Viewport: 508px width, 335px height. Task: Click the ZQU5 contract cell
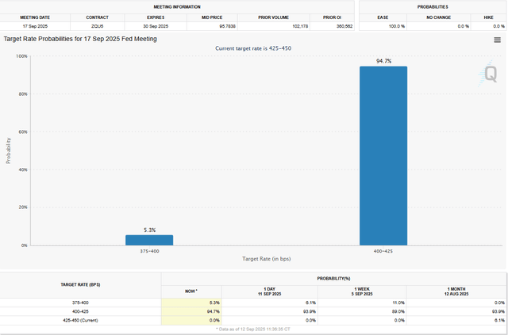tap(97, 26)
